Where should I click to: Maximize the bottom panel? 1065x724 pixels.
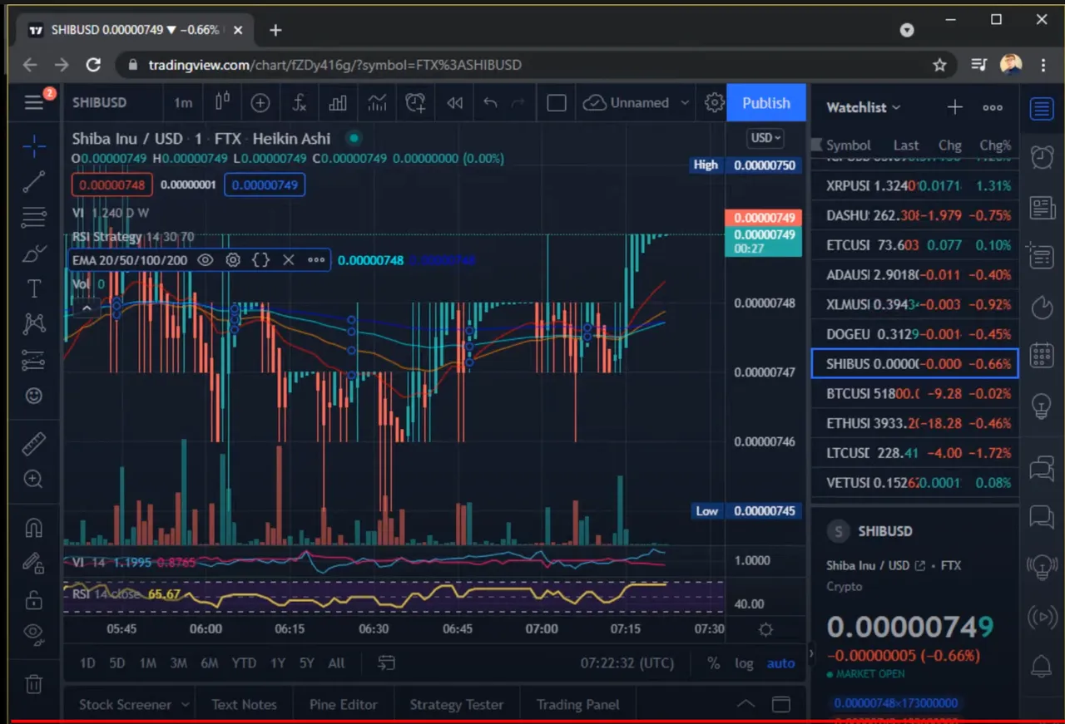(780, 704)
